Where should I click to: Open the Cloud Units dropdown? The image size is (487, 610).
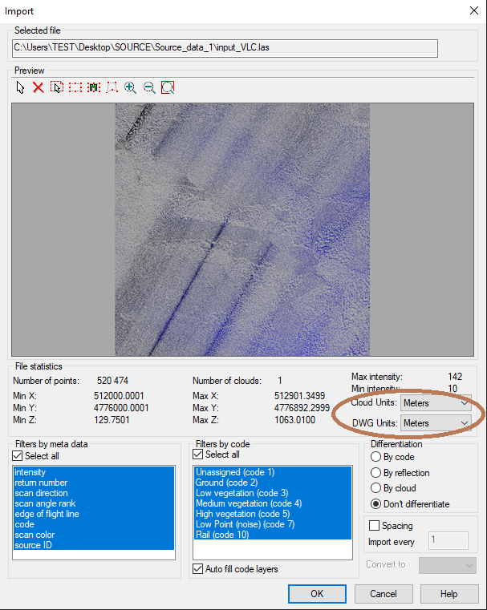click(435, 402)
